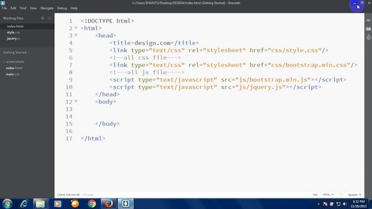Show hidden tray icons arrow
This screenshot has height=209, width=372.
pyautogui.click(x=319, y=204)
